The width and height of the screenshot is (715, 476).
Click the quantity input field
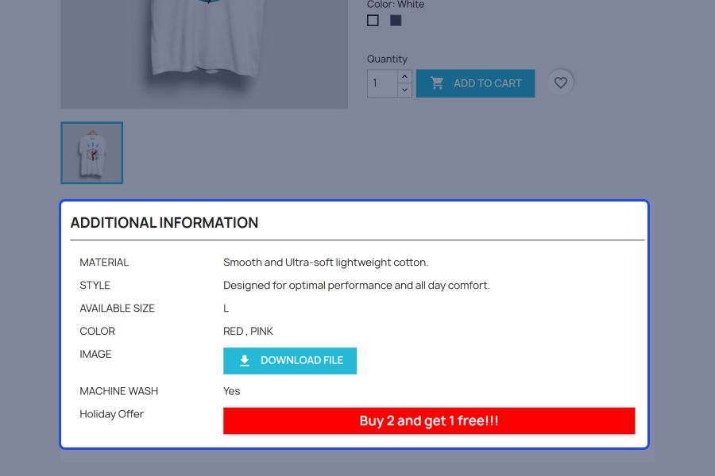click(382, 83)
